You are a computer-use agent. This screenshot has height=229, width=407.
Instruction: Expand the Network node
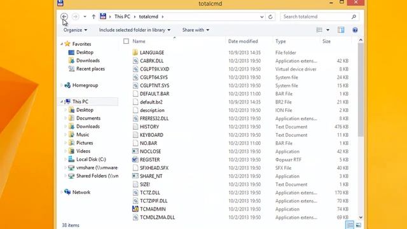tap(62, 192)
